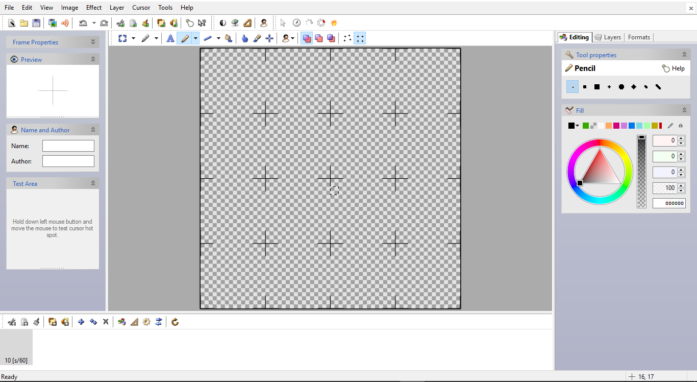The width and height of the screenshot is (697, 382).
Task: Select the 10 [s/60] frame thumbnail
Action: tap(16, 347)
